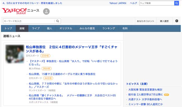Click the 23分前 time badge
Screen dimensions: 182x107
click(x=45, y=56)
